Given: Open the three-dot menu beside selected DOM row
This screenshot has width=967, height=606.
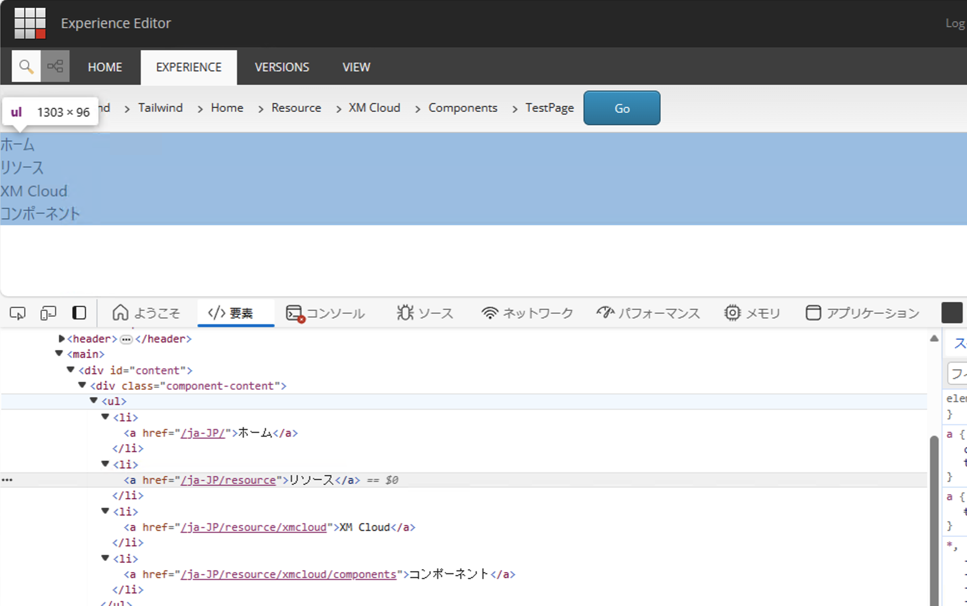Looking at the screenshot, I should (x=7, y=480).
